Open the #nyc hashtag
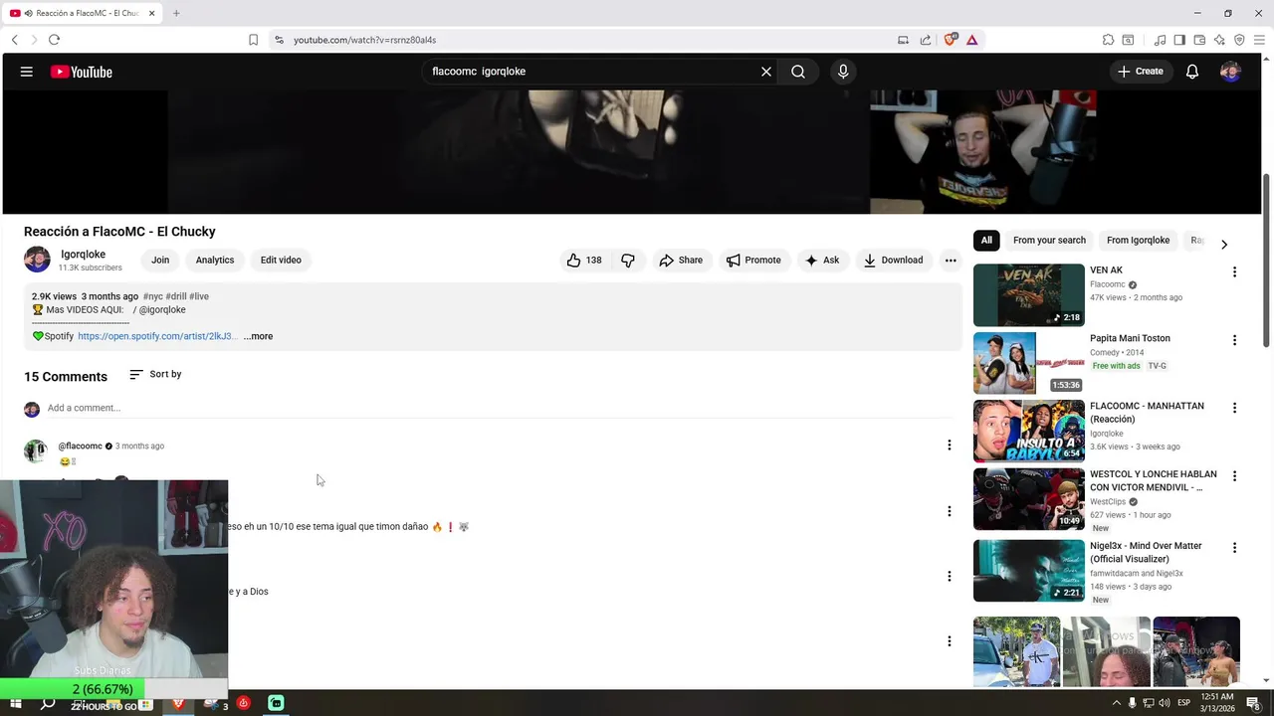Viewport: 1274px width, 716px height. click(152, 296)
